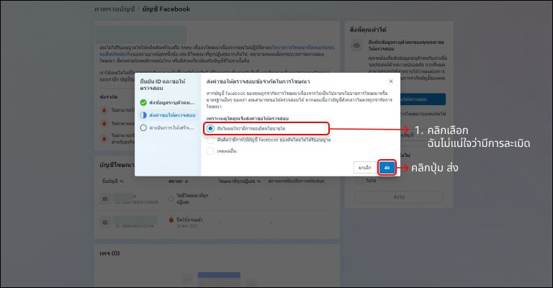This screenshot has width=553, height=288.
Task: Close the review request dialog with X
Action: 391,81
